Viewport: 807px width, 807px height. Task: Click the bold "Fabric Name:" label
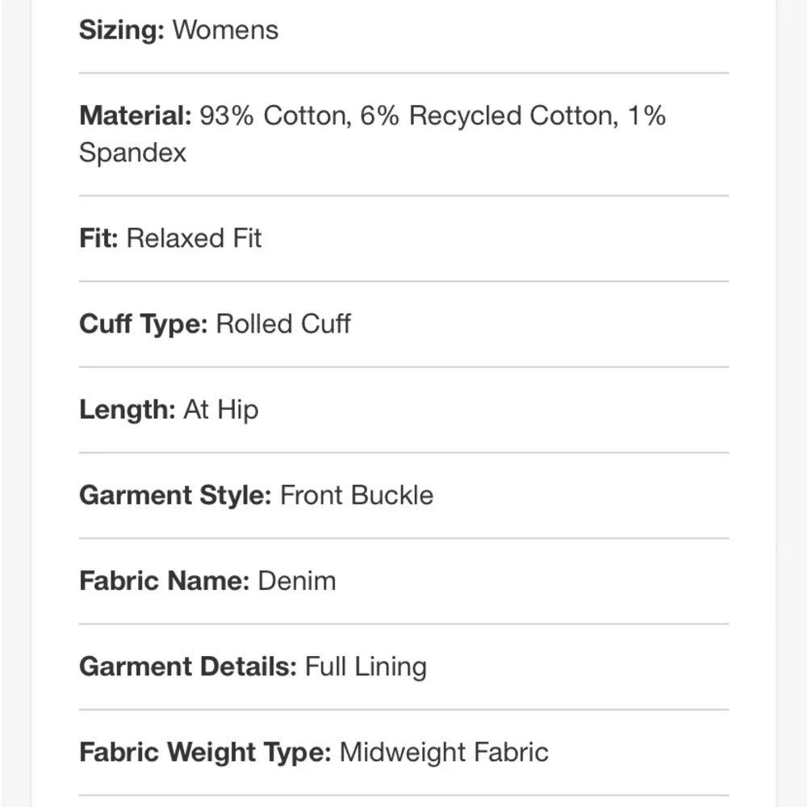click(164, 581)
